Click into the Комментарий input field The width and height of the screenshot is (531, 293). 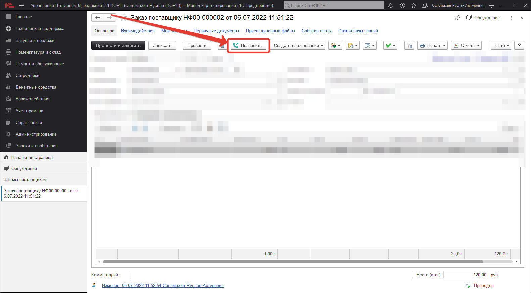pyautogui.click(x=271, y=275)
